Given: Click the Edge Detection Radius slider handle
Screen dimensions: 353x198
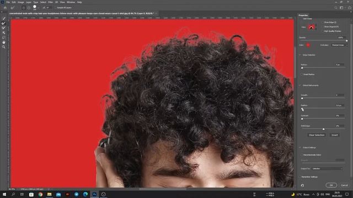Looking at the screenshot, I should (x=302, y=68).
